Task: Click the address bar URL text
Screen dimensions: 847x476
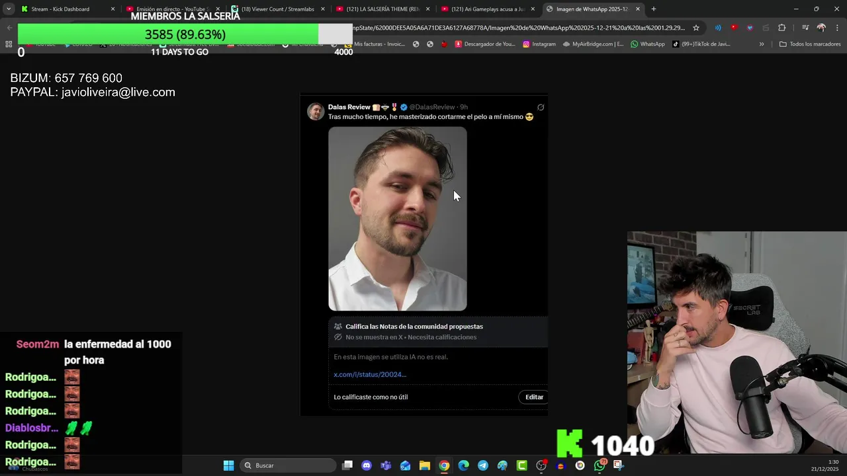Action: tap(519, 28)
